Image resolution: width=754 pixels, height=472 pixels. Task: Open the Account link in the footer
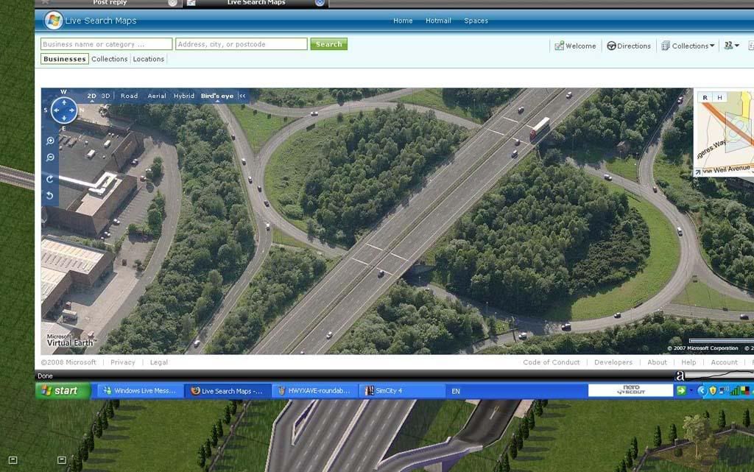(725, 362)
